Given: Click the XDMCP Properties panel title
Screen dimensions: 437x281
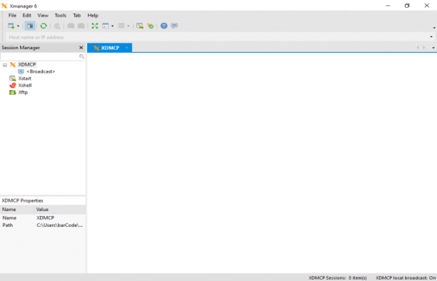Looking at the screenshot, I should tap(22, 200).
